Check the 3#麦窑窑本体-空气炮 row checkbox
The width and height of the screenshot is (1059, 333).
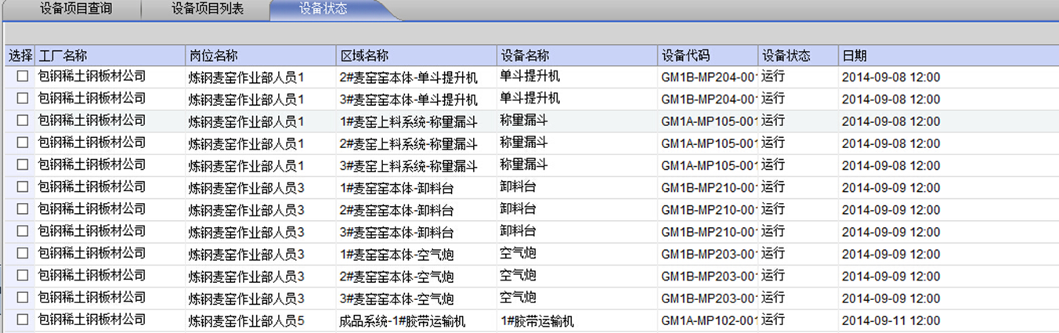23,297
